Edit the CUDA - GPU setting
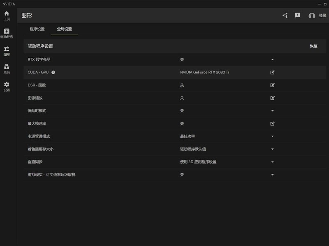This screenshot has width=329, height=246. 272,73
